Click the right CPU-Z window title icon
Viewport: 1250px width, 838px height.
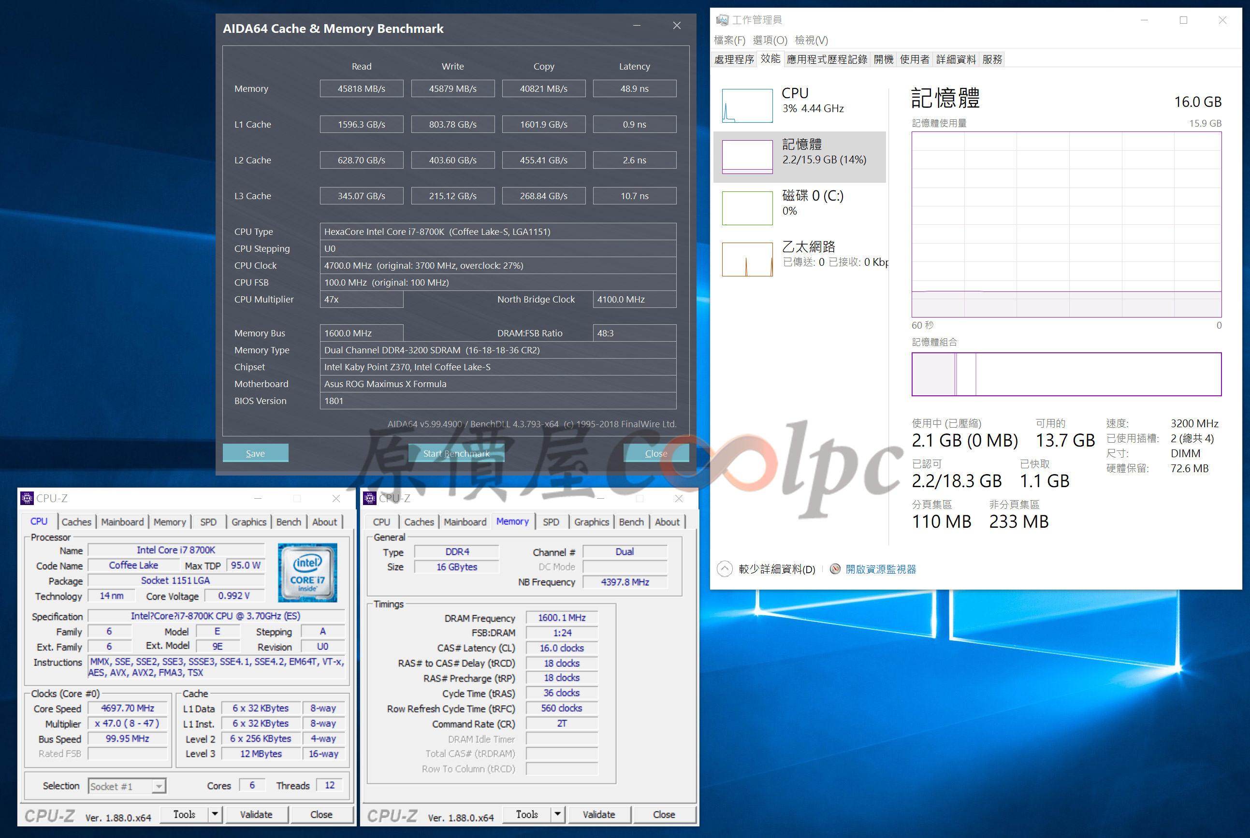pos(369,499)
